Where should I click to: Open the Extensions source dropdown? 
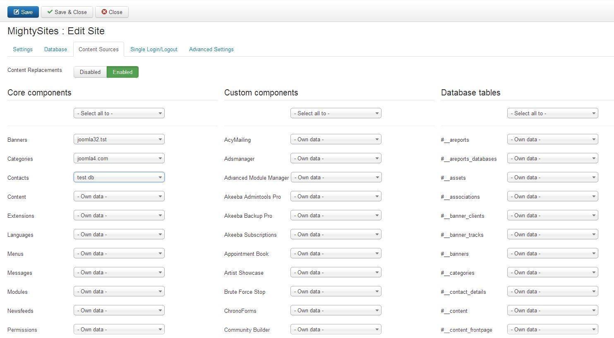[119, 215]
